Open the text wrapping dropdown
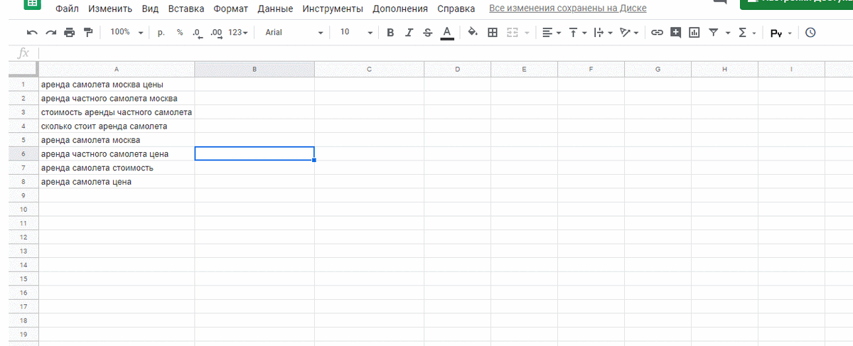The height and width of the screenshot is (346, 853). (x=603, y=33)
